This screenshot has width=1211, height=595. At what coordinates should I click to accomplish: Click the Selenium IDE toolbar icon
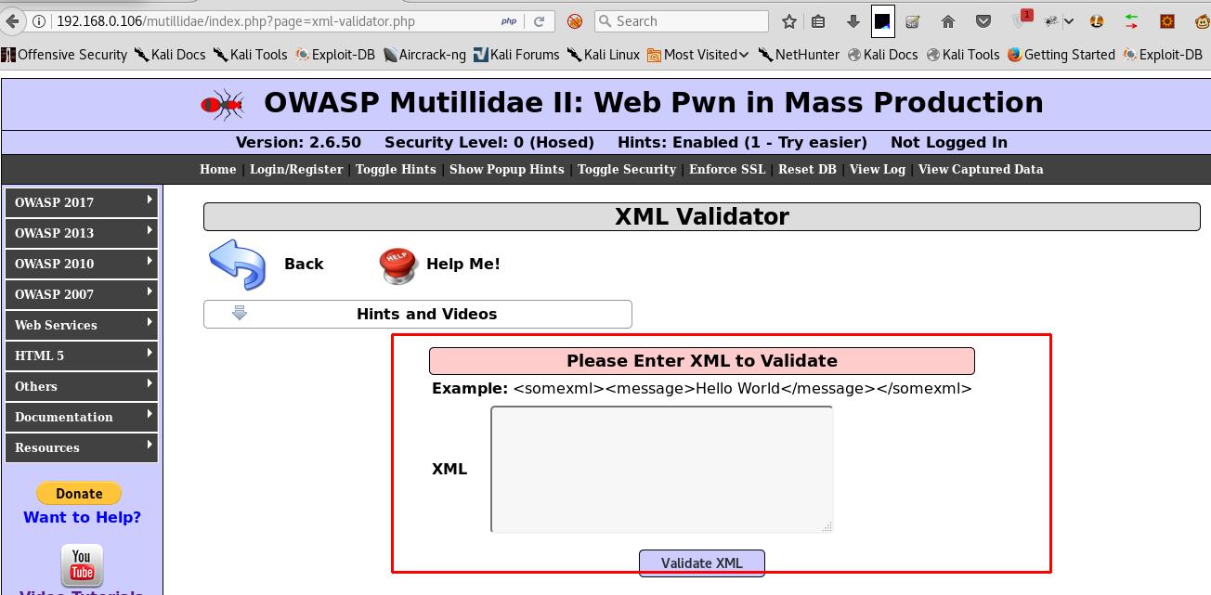(913, 20)
